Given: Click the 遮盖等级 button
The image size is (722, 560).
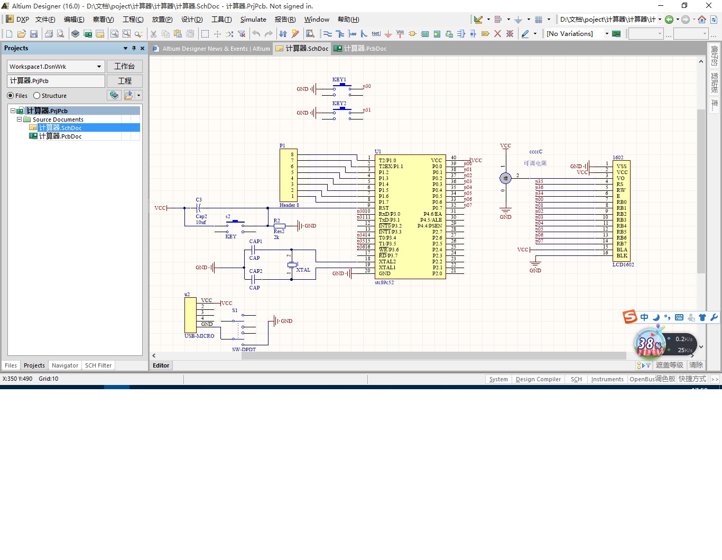Looking at the screenshot, I should (669, 365).
